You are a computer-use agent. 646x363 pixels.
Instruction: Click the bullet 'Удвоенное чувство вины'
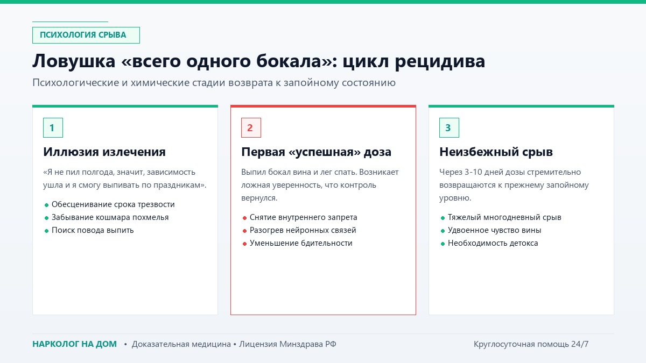494,230
